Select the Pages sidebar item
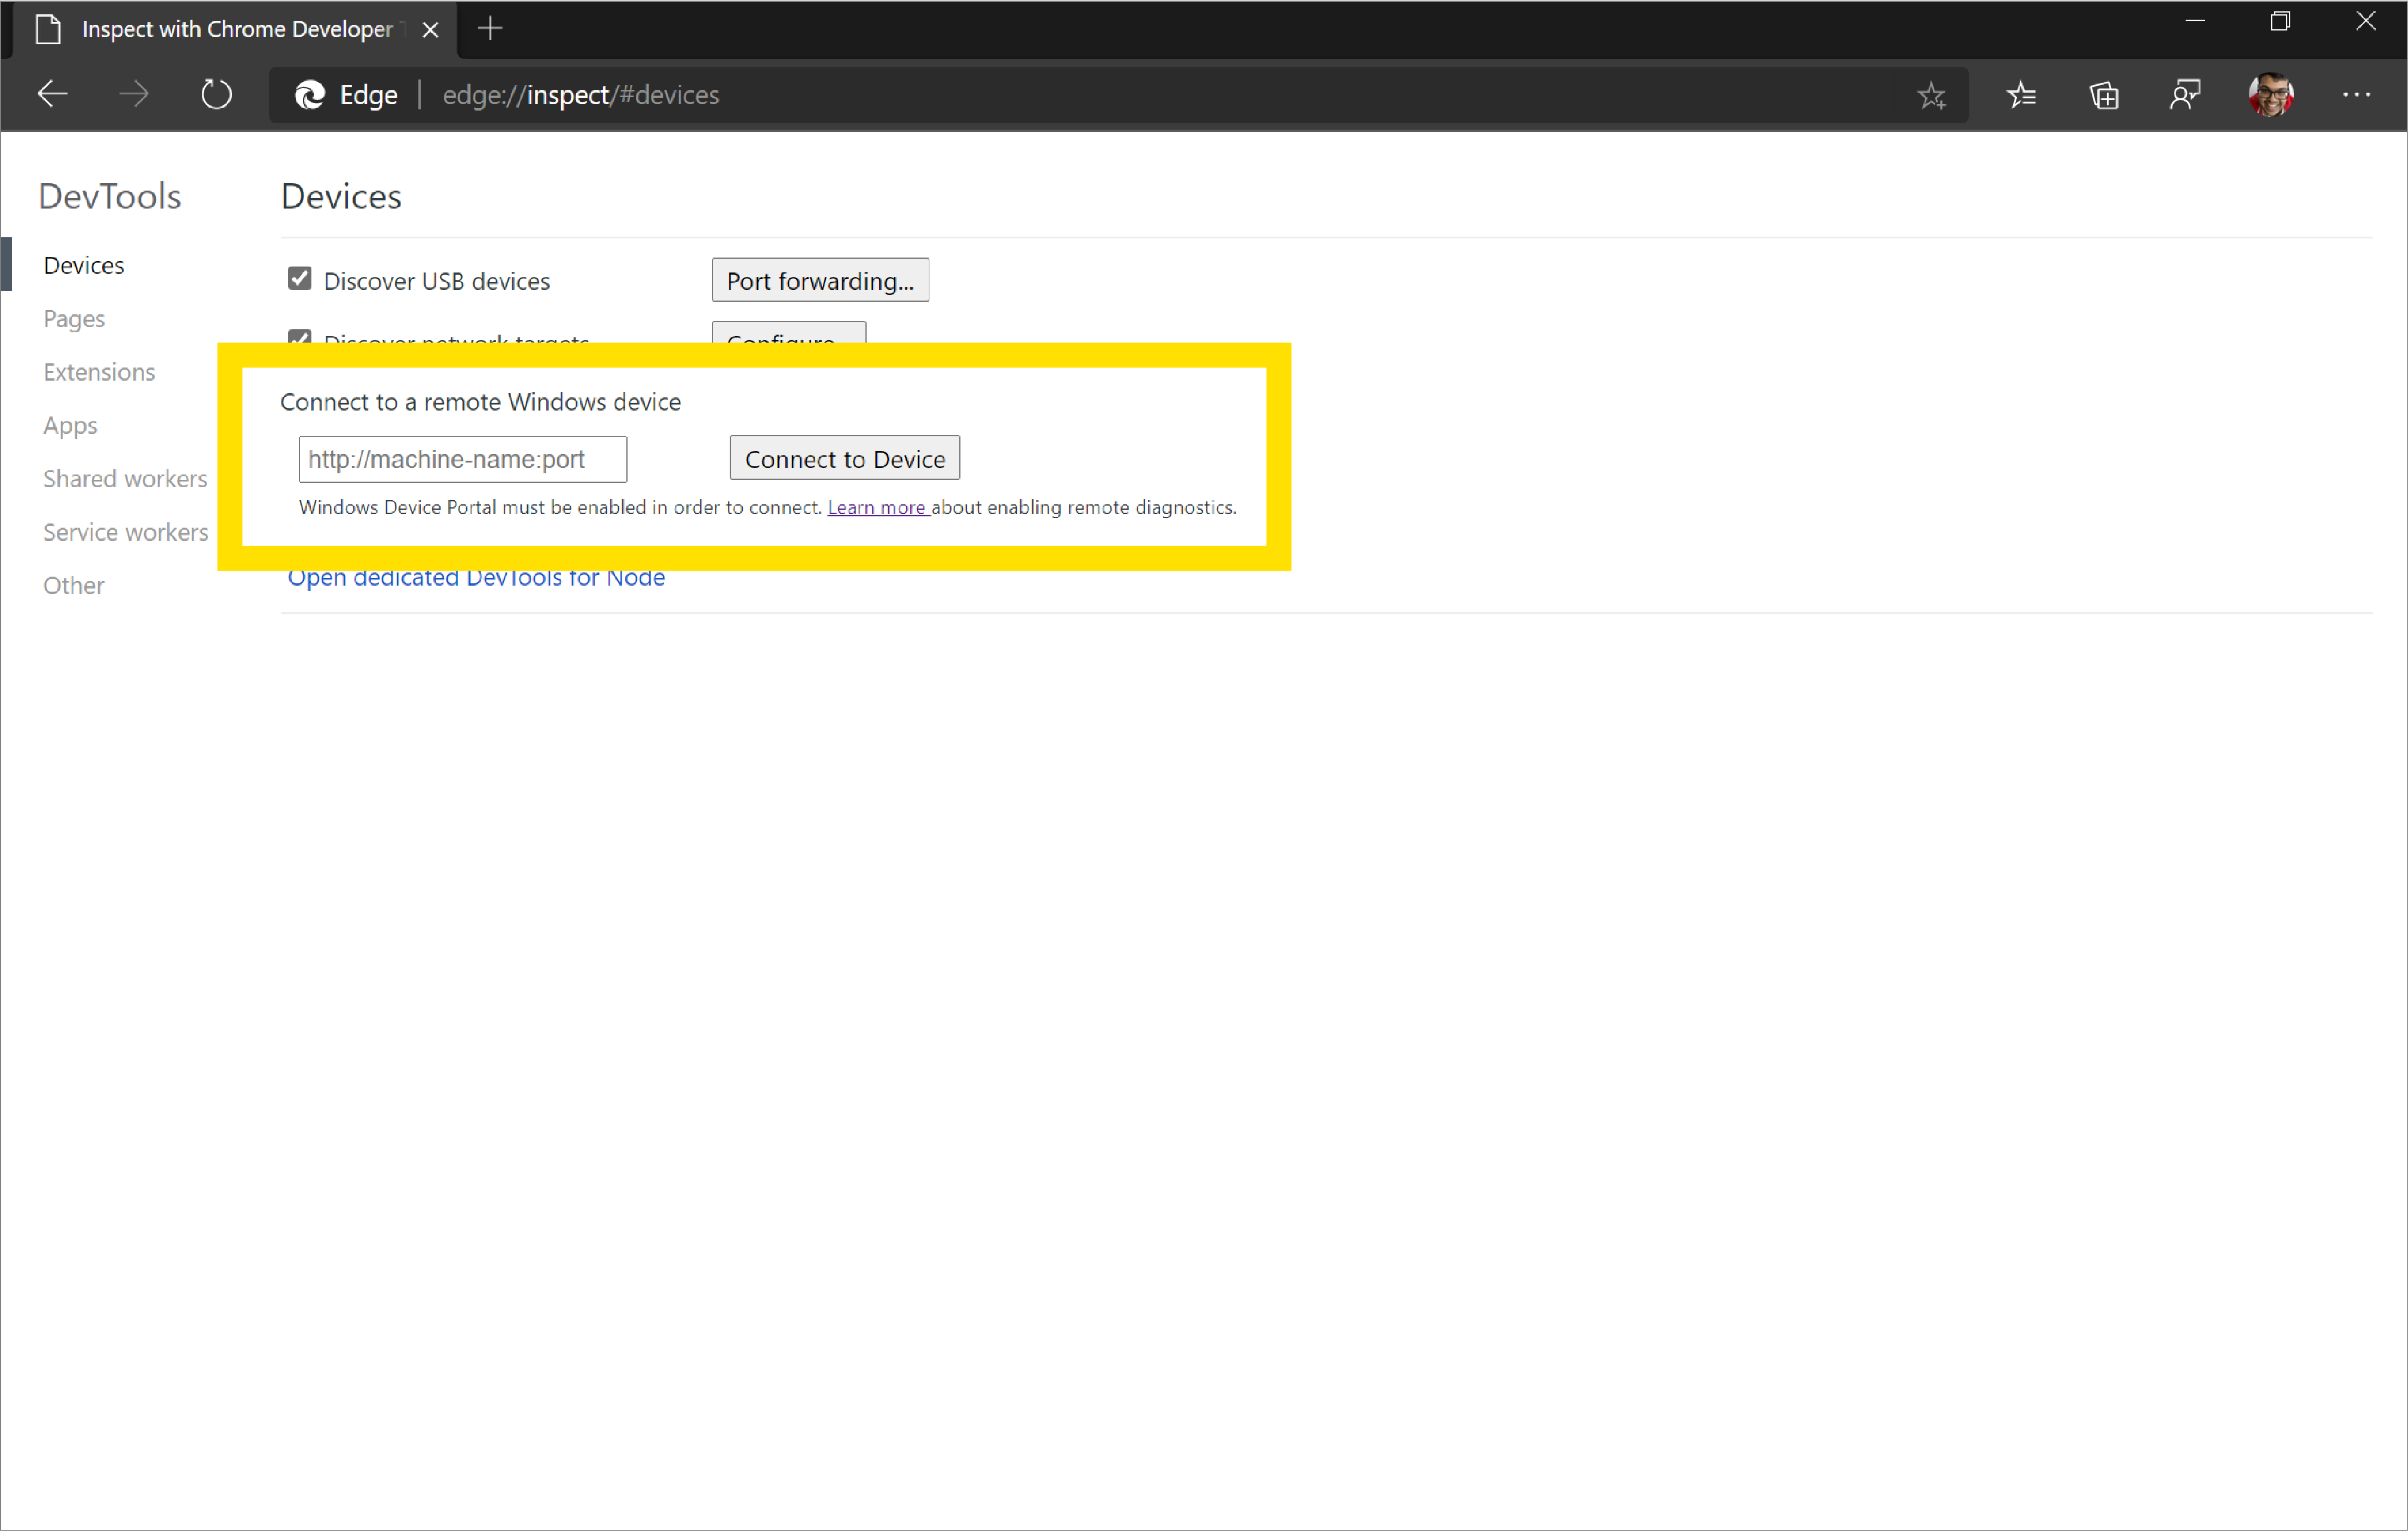The image size is (2408, 1531). [74, 318]
